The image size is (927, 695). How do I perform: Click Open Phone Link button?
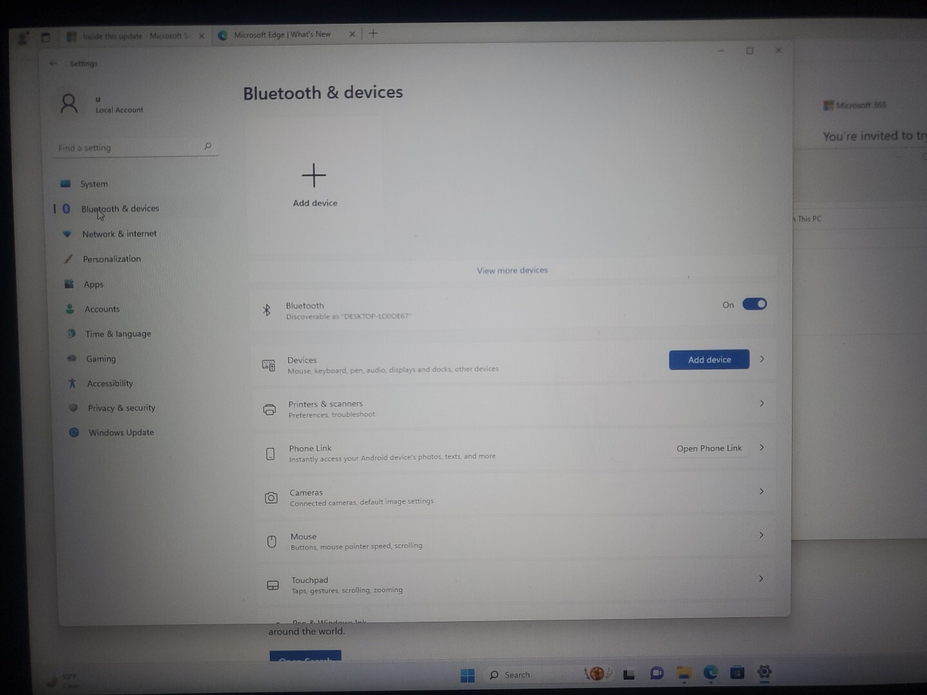709,448
